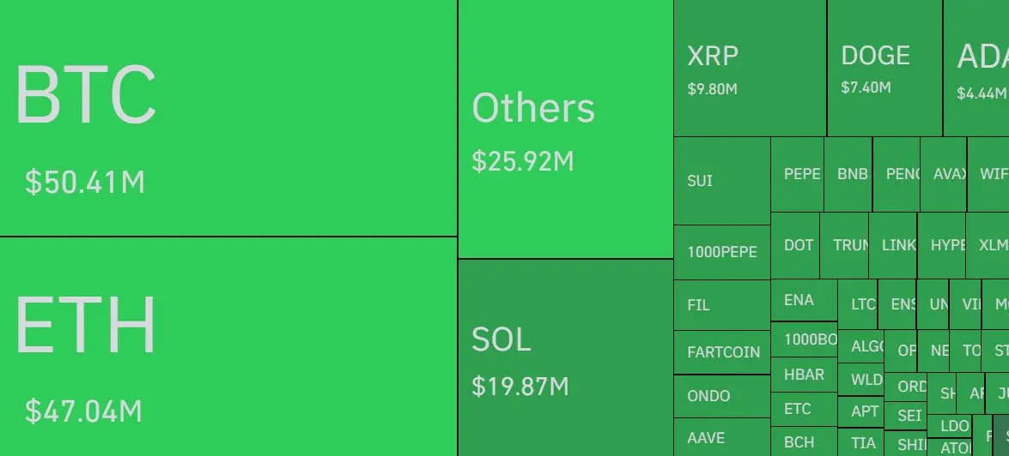Click the SOL $19.87M tile

566,357
